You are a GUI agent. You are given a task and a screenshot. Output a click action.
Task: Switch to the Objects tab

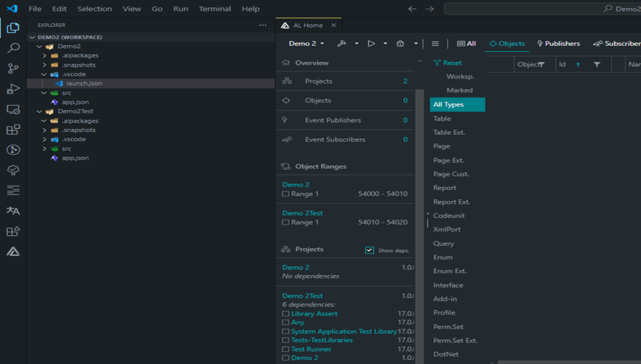[x=507, y=43]
